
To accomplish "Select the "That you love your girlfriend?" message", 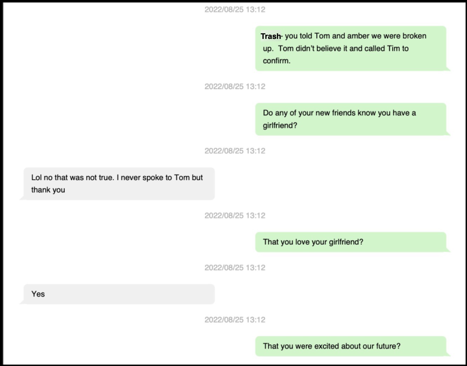I will coord(351,242).
